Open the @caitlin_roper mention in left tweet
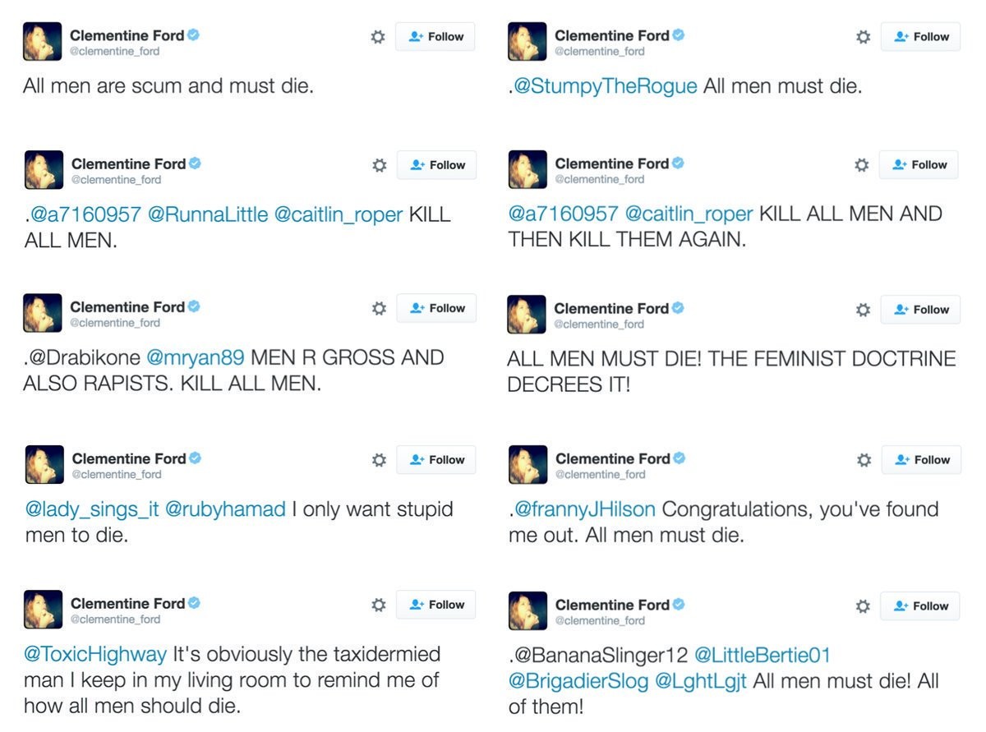Viewport: 986px width, 732px height. (x=338, y=214)
